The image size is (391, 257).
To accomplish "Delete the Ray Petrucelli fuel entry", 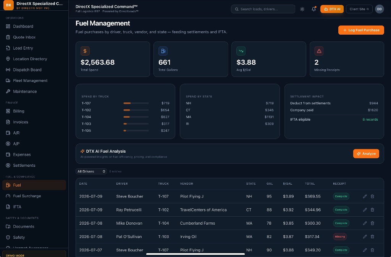I will (x=372, y=210).
